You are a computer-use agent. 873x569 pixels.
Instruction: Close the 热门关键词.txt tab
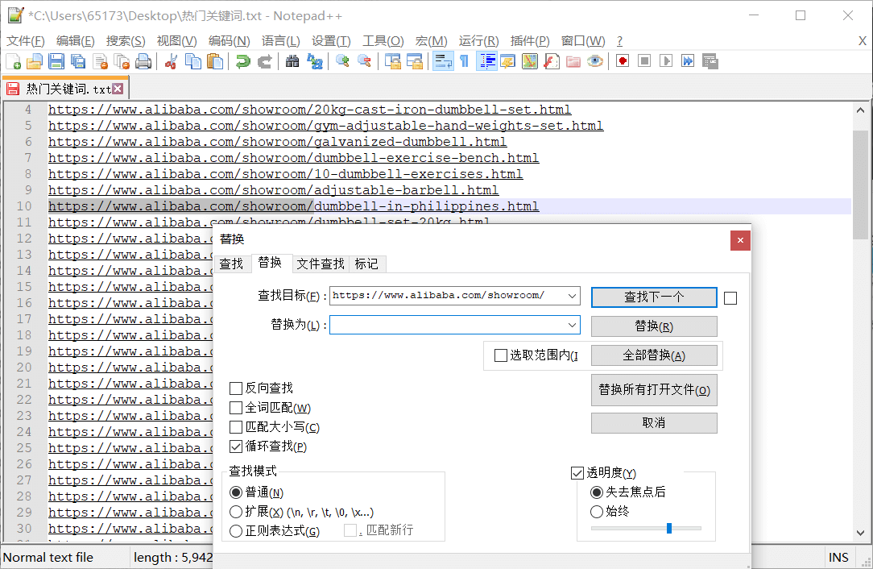118,89
